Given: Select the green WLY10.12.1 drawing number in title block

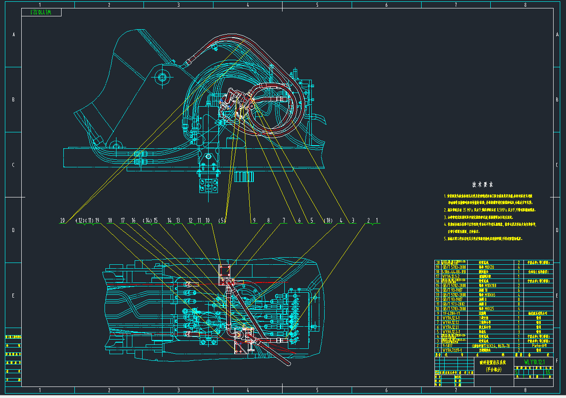Looking at the screenshot, I should [x=535, y=362].
